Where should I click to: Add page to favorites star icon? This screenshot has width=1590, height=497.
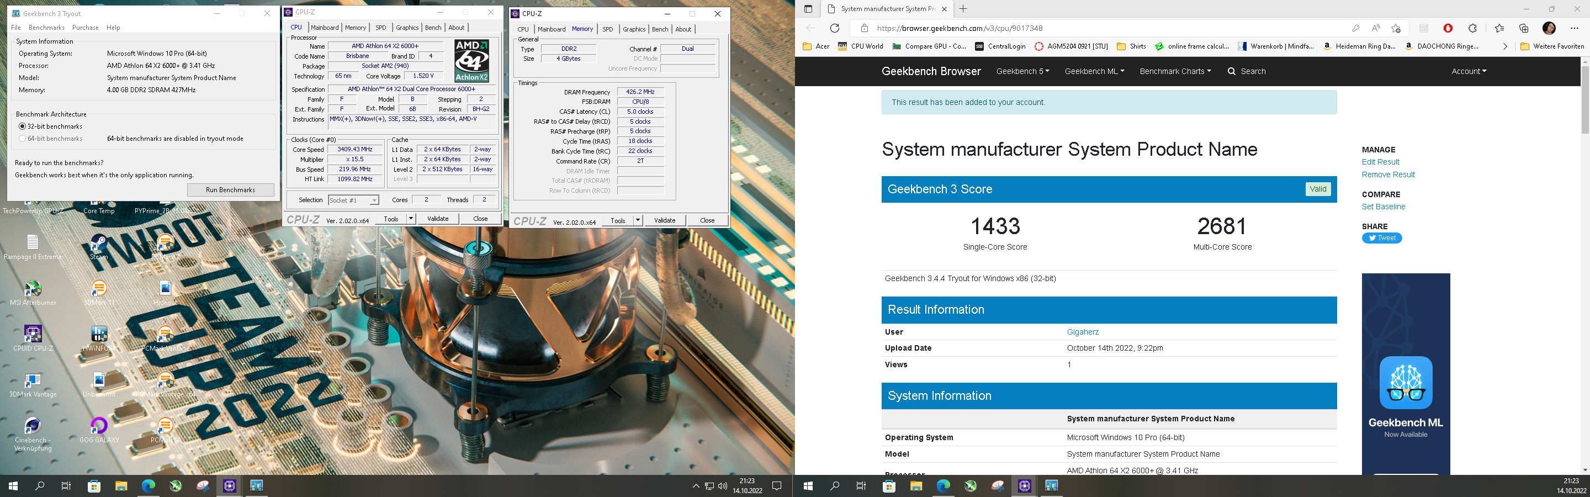[x=1396, y=28]
